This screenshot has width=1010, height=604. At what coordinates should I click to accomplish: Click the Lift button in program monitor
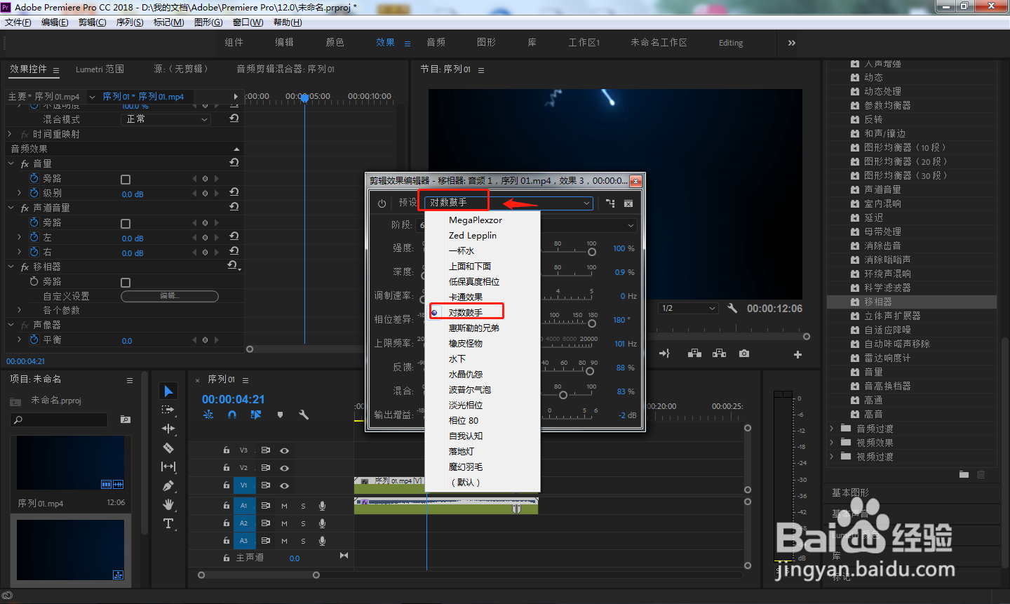pyautogui.click(x=695, y=354)
